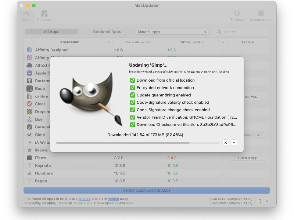Select the Boop app icon
Viewport: 294px width, 220px height.
pos(29,88)
